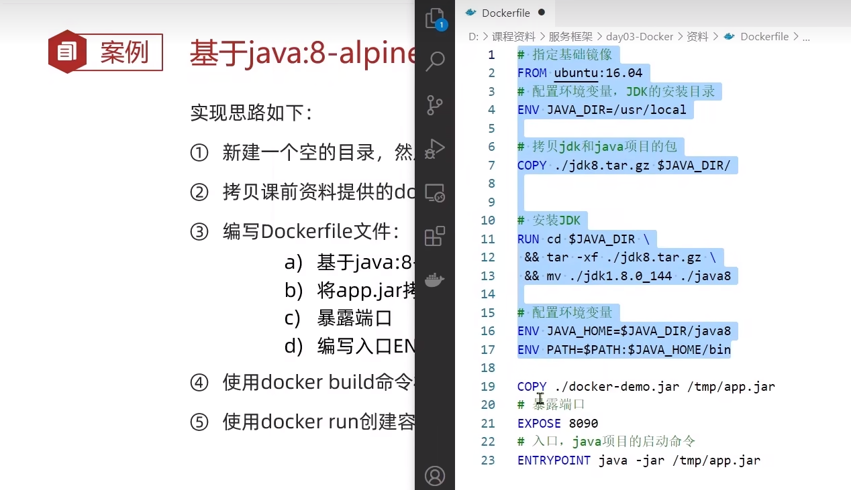Open the Explorer view in activity bar
851x490 pixels.
click(x=435, y=19)
